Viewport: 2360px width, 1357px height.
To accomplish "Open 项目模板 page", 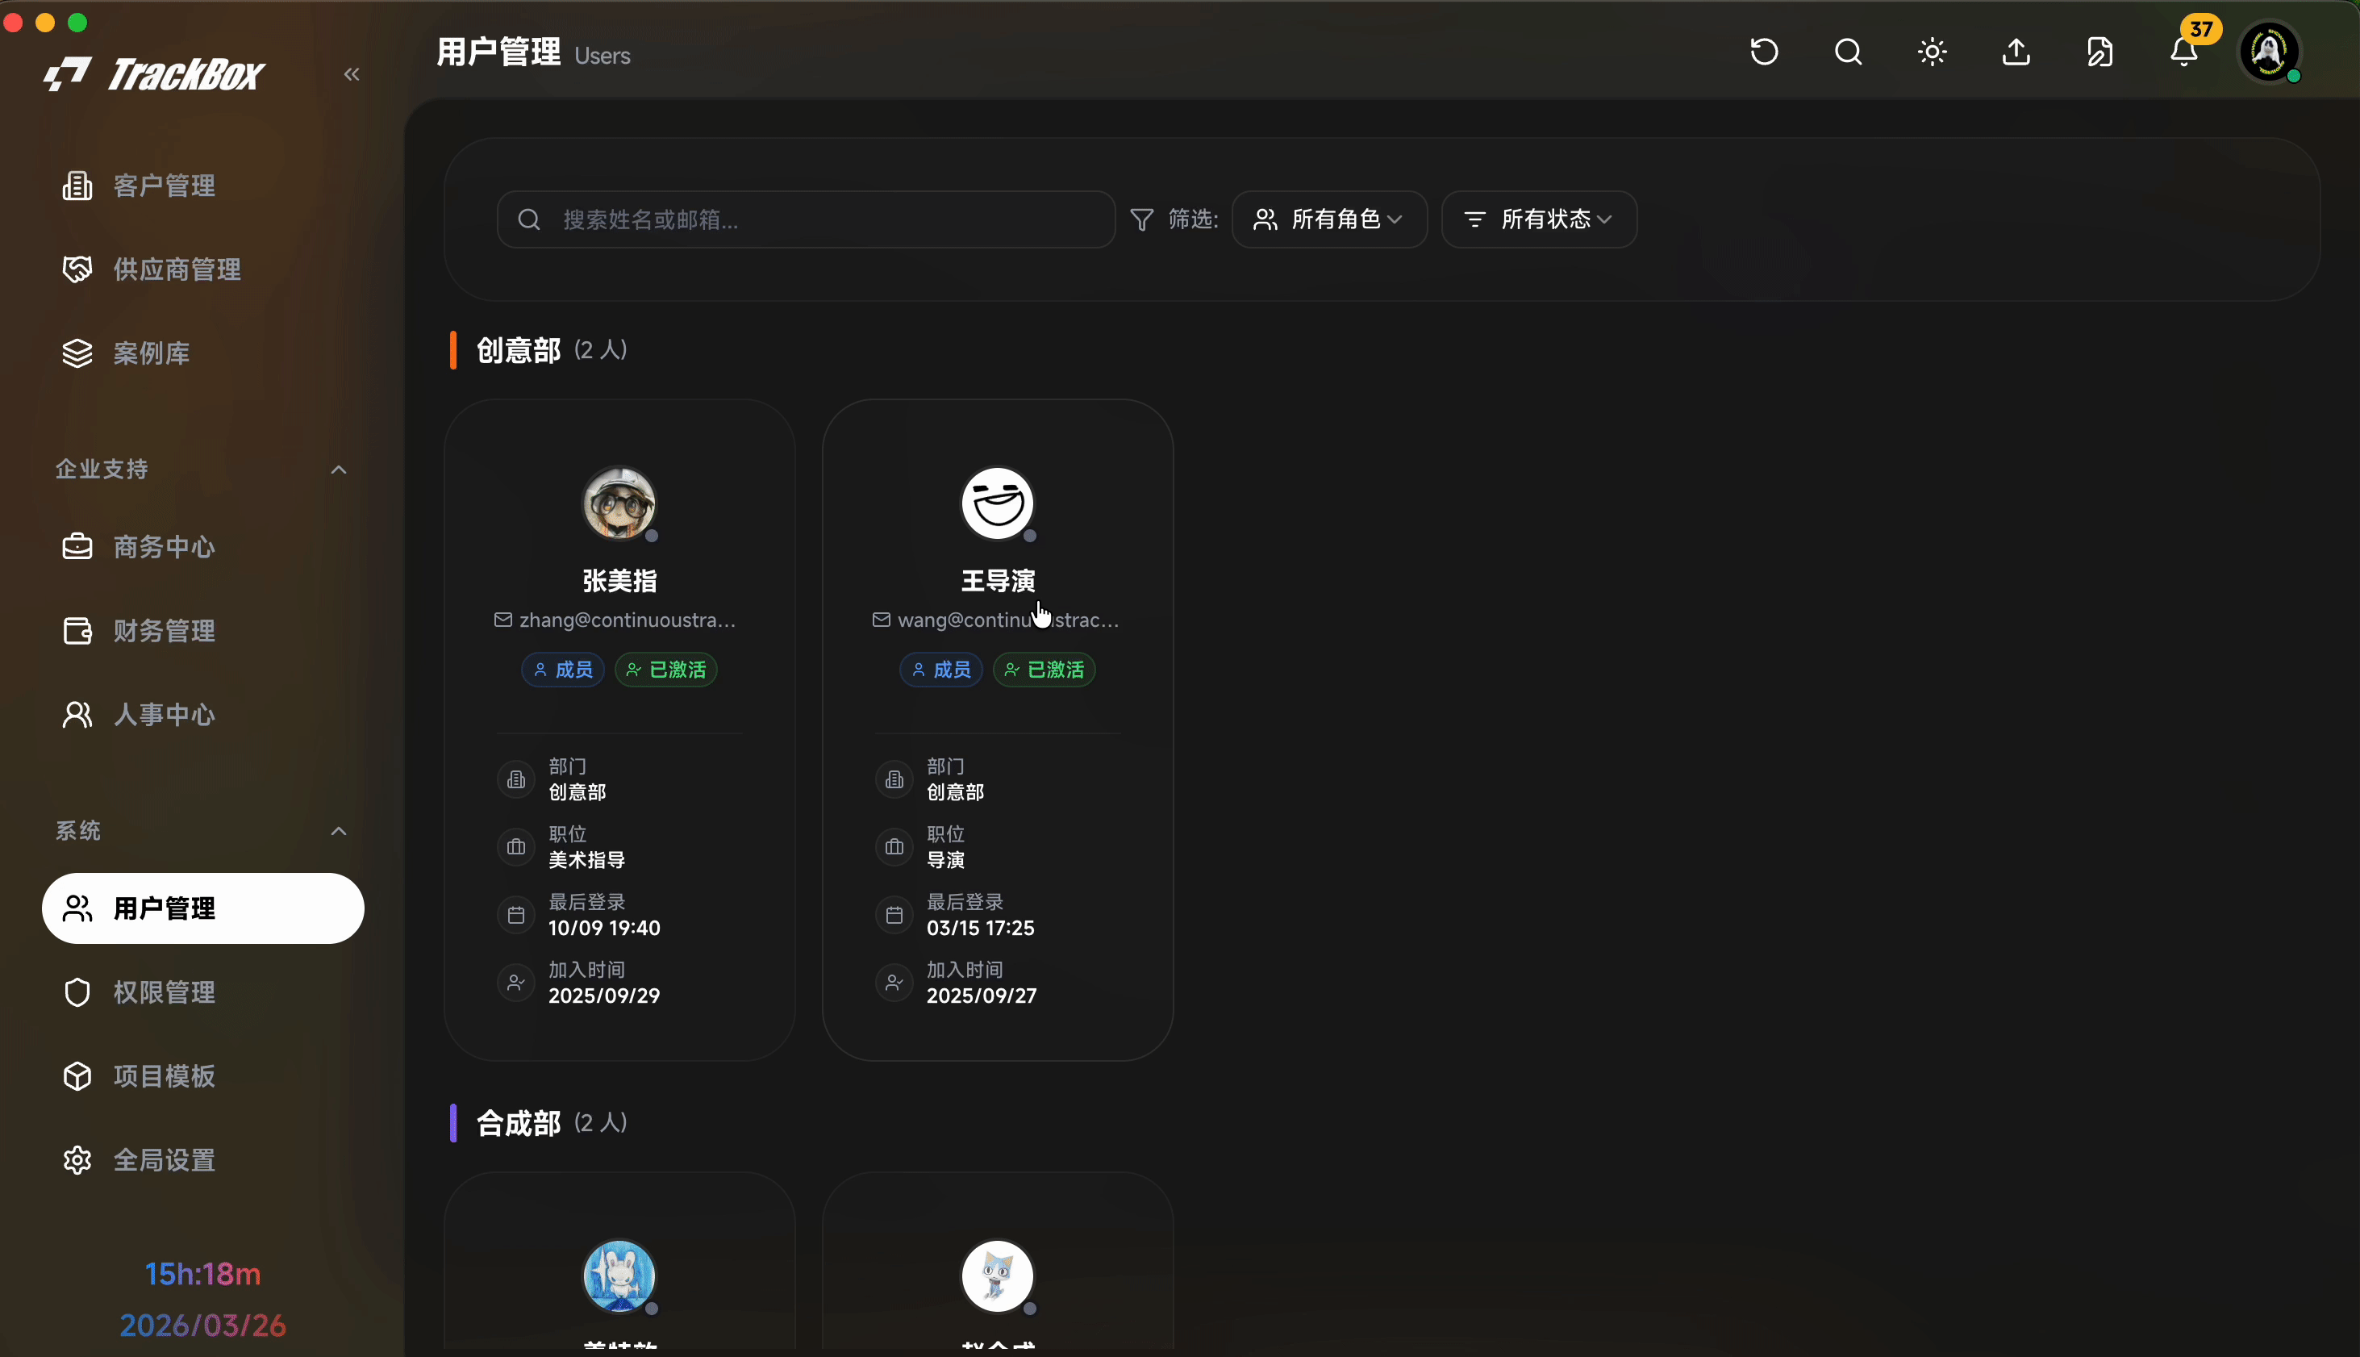I will point(203,1076).
